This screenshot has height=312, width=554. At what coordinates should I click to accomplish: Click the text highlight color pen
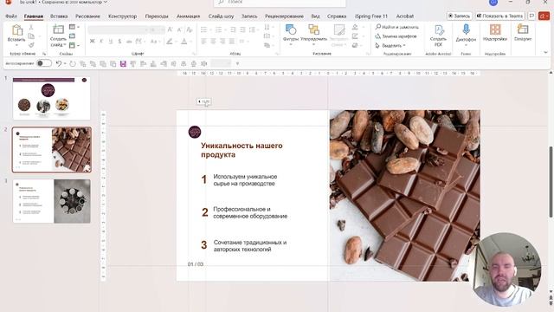pos(170,42)
